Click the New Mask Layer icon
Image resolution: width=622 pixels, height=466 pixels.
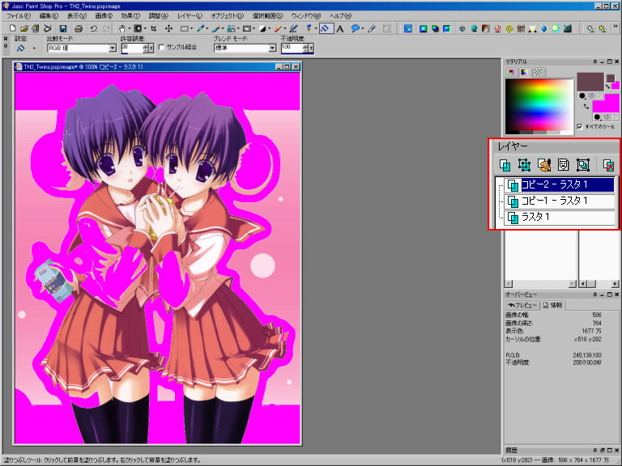[564, 165]
